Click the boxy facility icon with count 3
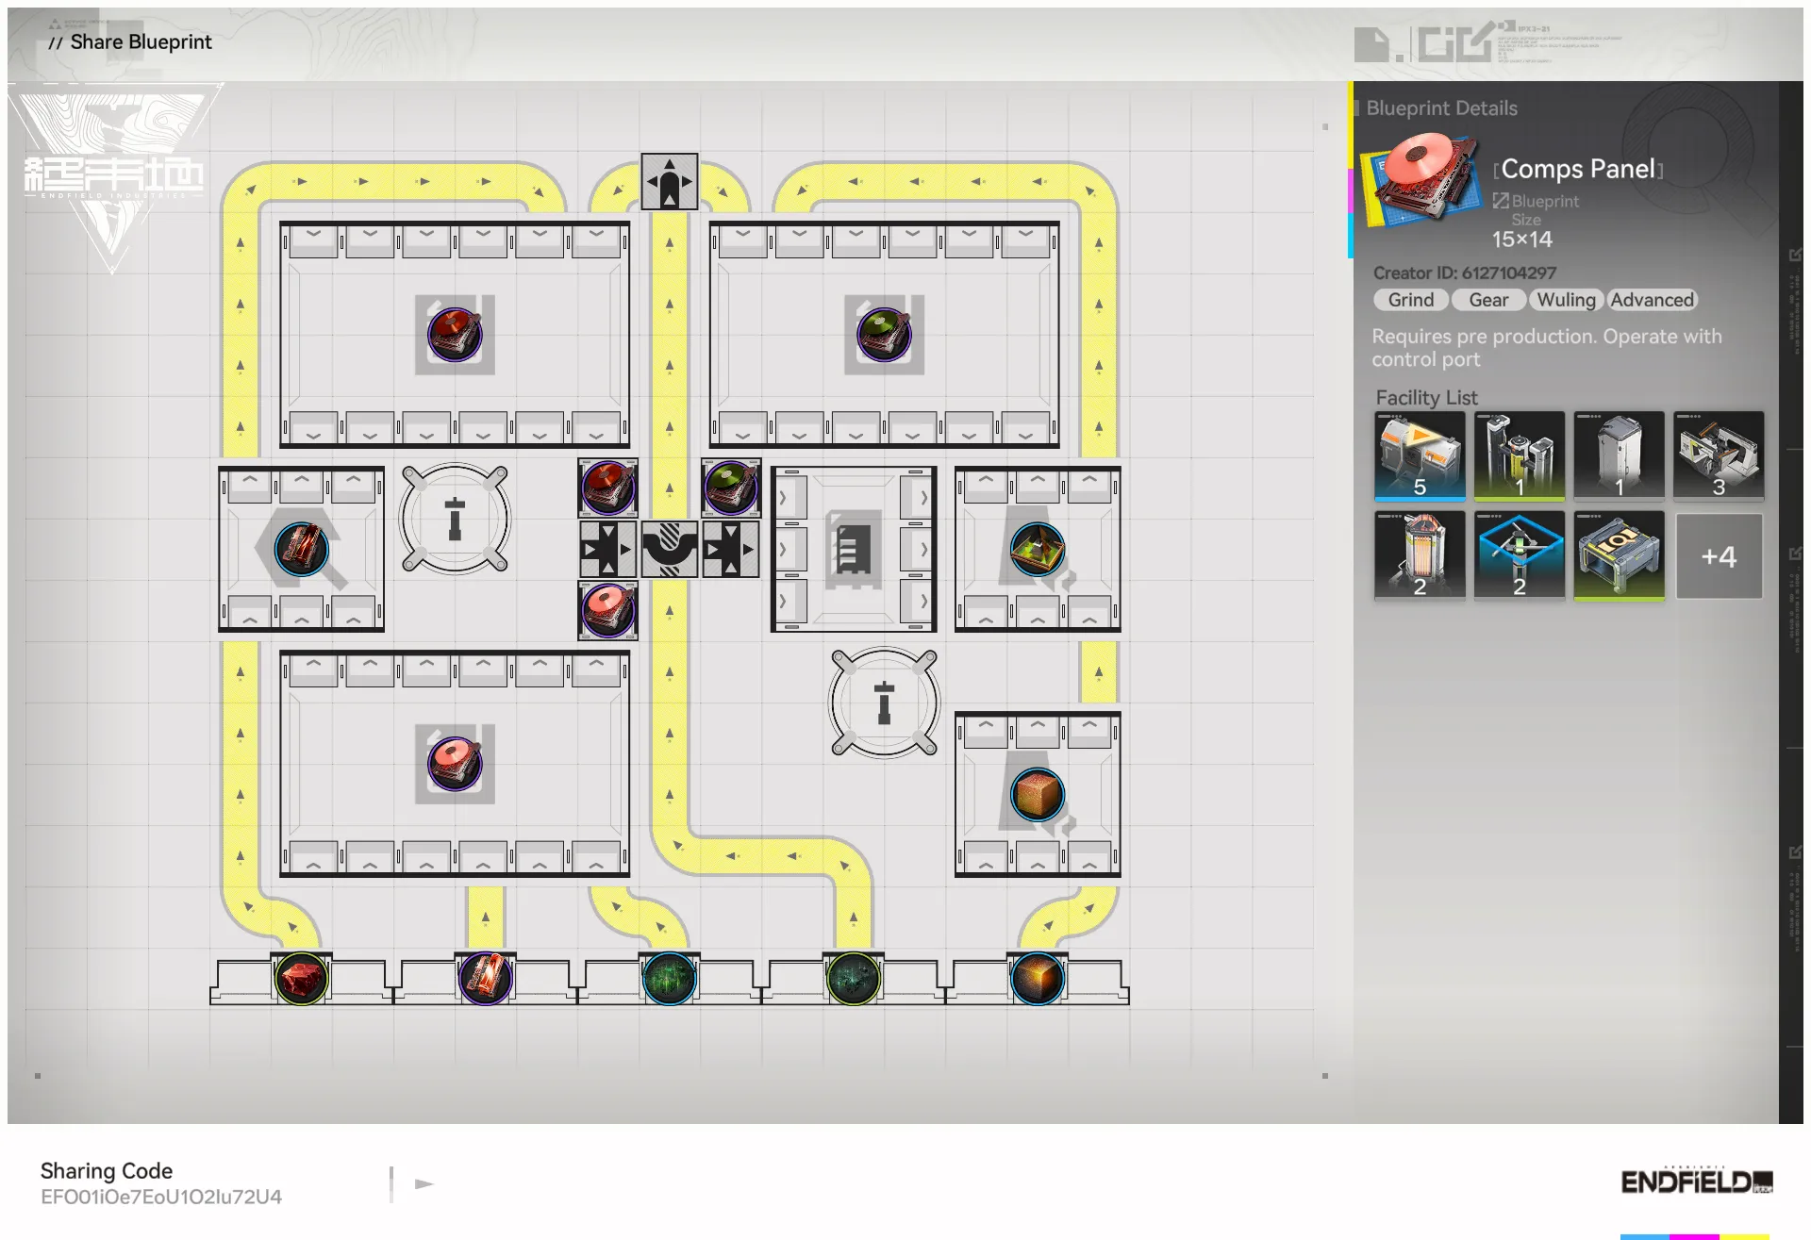1811x1240 pixels. click(1718, 455)
